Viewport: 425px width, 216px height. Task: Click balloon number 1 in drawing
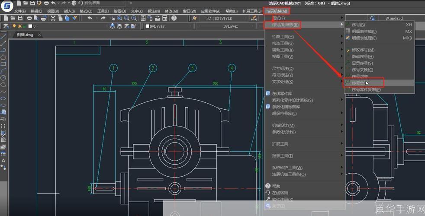(x=113, y=68)
